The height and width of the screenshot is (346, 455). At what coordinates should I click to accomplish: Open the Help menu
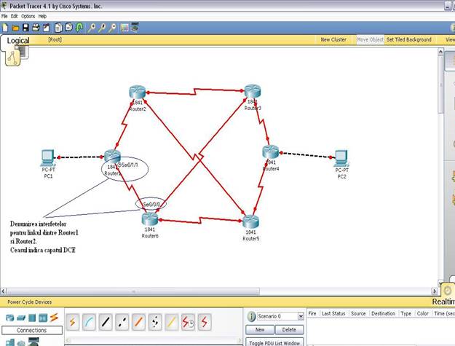pos(42,16)
